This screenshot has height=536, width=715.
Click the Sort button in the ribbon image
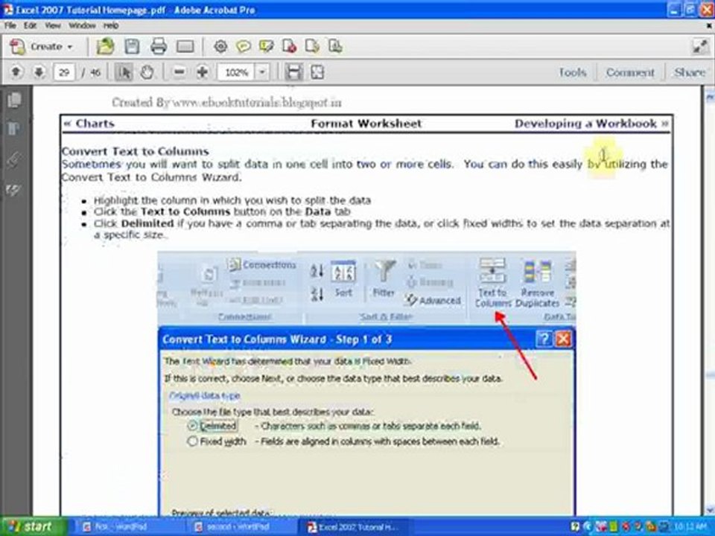(343, 278)
